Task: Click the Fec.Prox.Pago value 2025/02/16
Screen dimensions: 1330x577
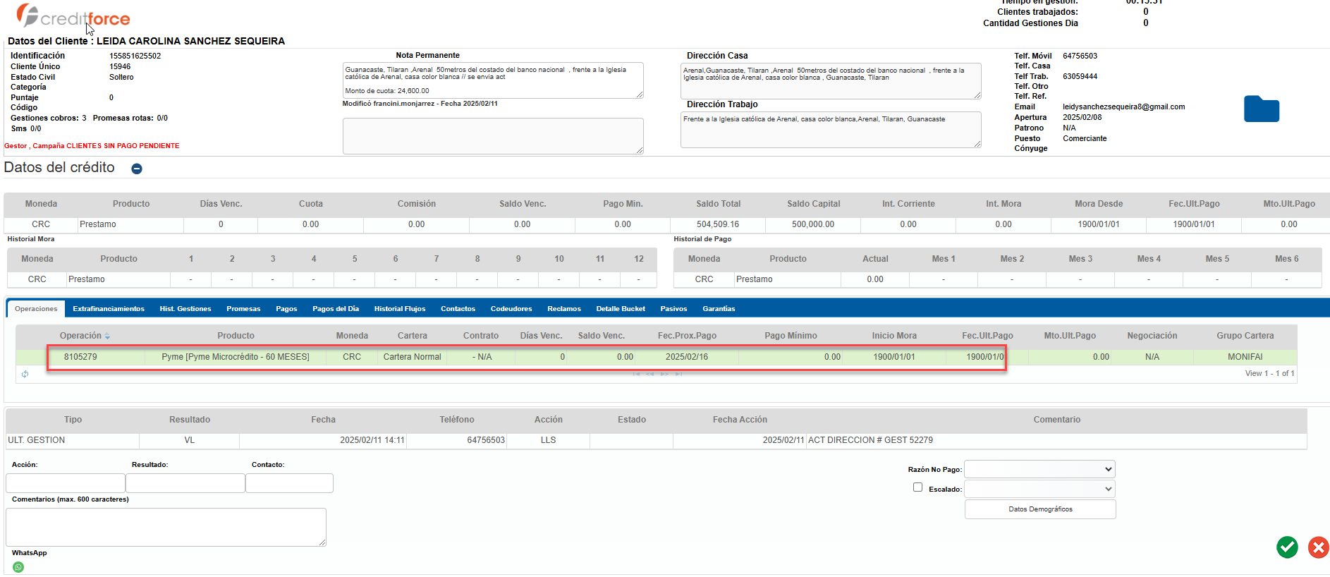Action: 687,357
